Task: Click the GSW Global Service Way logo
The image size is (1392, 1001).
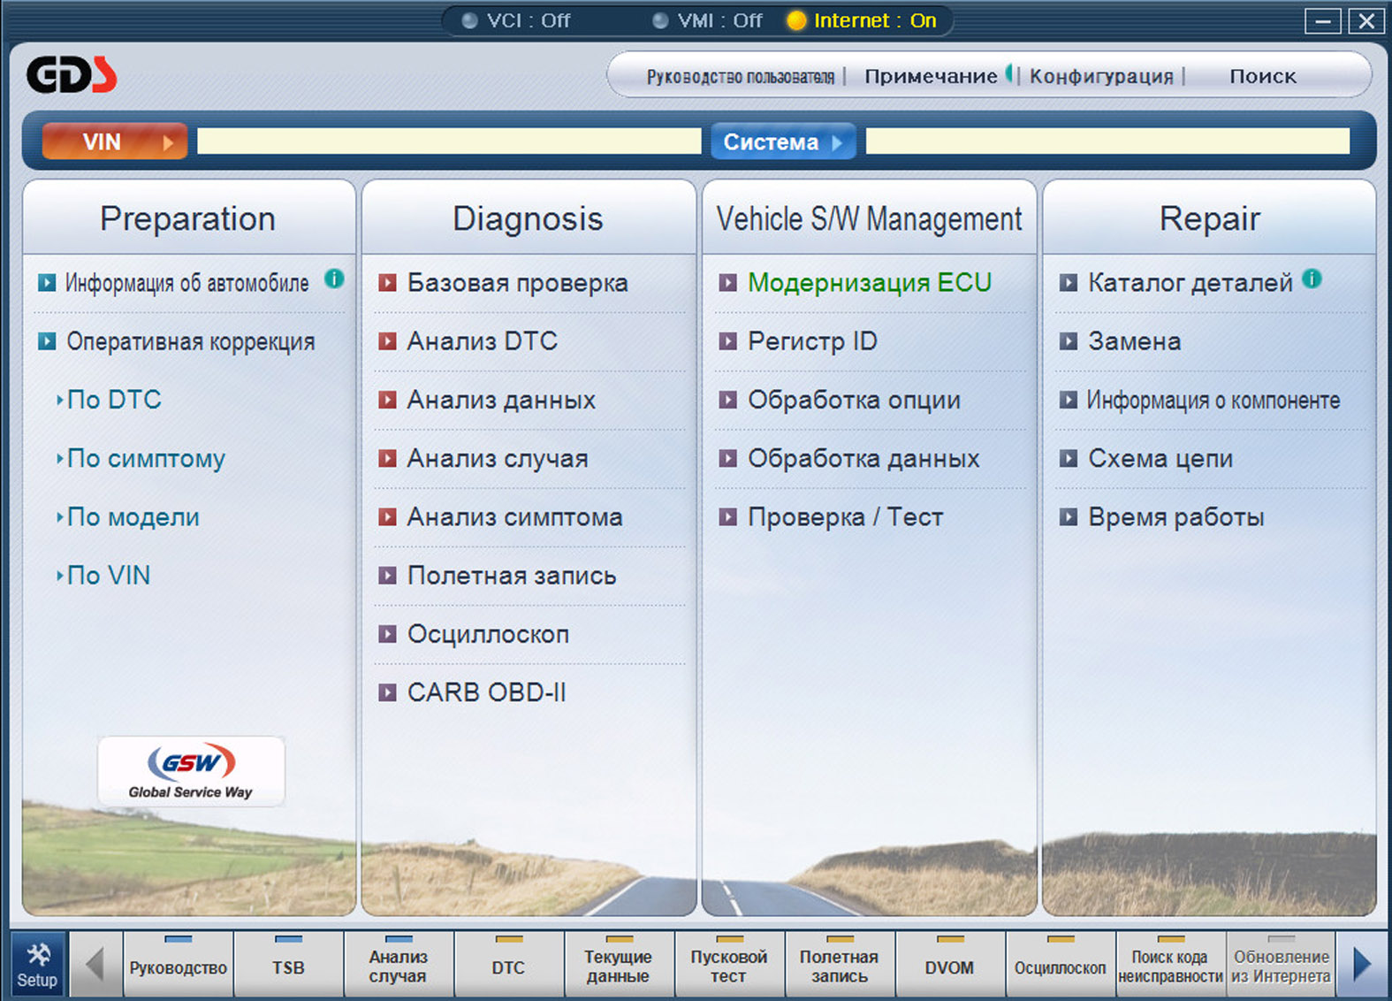Action: (191, 771)
